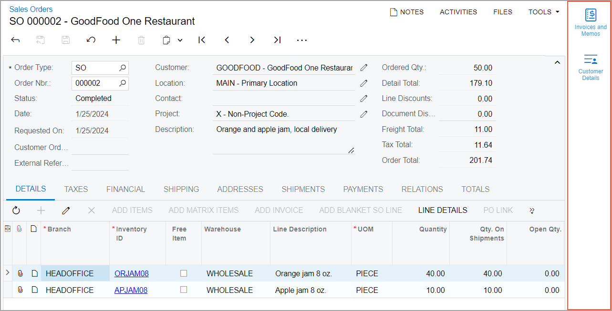The height and width of the screenshot is (311, 612).
Task: Switch to the Taxes tab
Action: (76, 189)
